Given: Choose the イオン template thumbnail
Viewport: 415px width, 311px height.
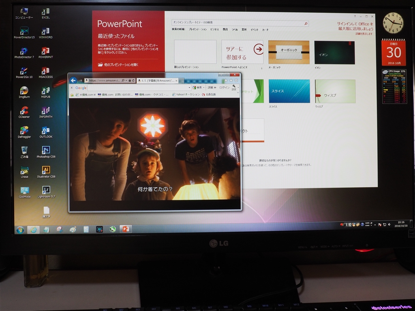Looking at the screenshot, I should pos(334,52).
